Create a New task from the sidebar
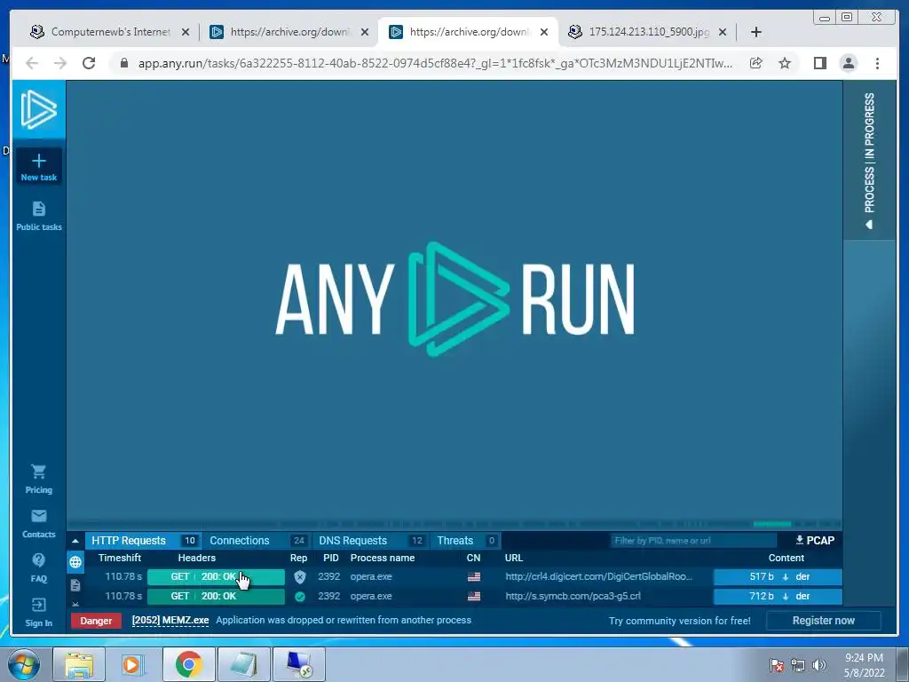The width and height of the screenshot is (909, 682). (39, 167)
